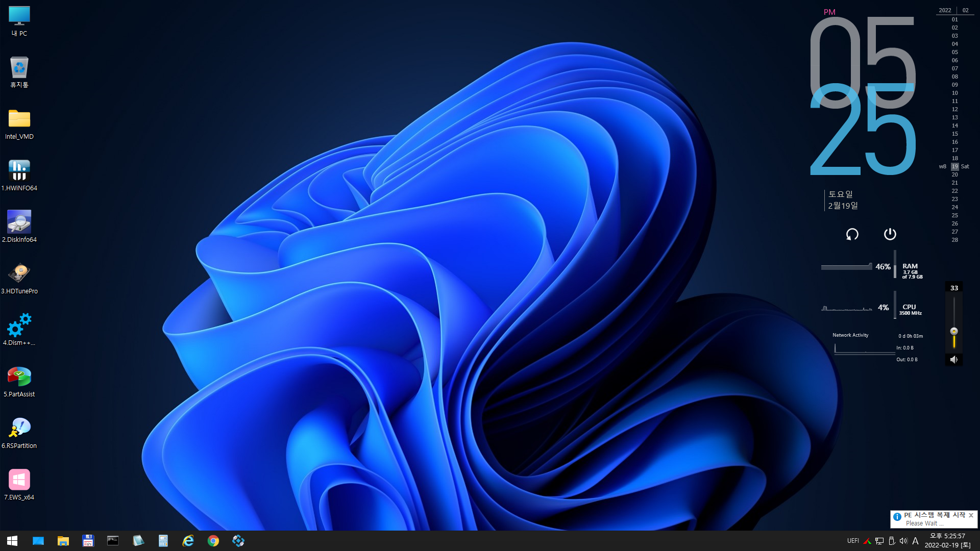This screenshot has height=551, width=980.
Task: Launch the 3.HDTunePro desktop shortcut
Action: coord(19,279)
